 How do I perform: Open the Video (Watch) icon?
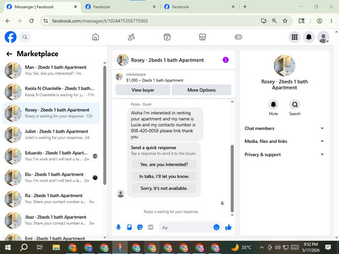pos(167,37)
